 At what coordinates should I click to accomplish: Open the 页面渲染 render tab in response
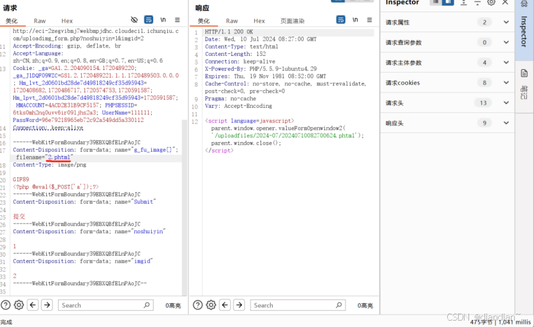(292, 21)
